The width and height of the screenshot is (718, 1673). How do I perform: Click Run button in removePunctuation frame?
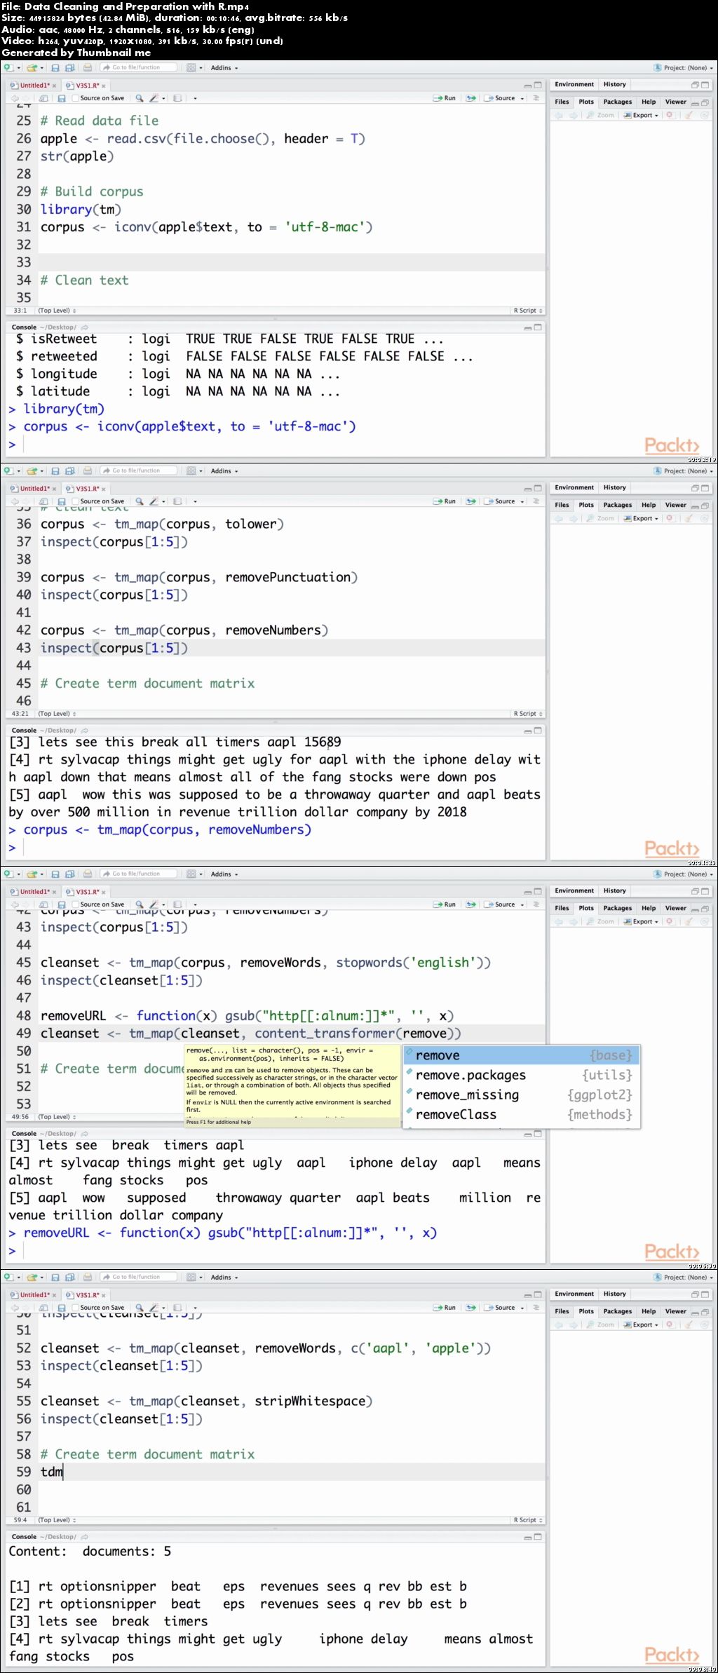pos(445,501)
